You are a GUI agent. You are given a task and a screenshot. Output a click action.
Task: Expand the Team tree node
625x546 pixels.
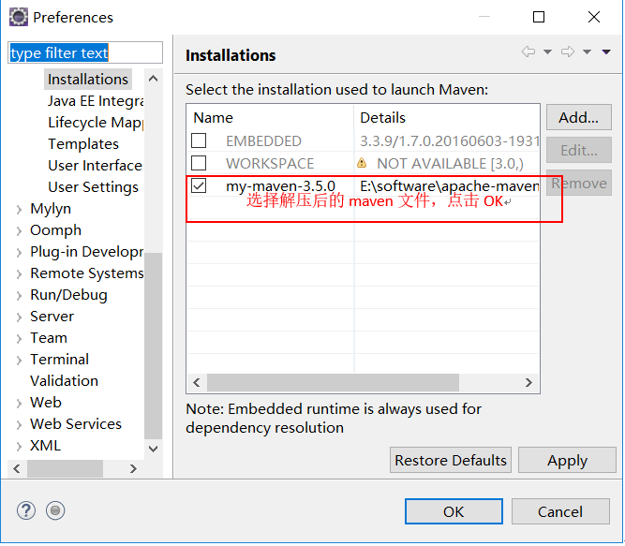click(x=19, y=338)
